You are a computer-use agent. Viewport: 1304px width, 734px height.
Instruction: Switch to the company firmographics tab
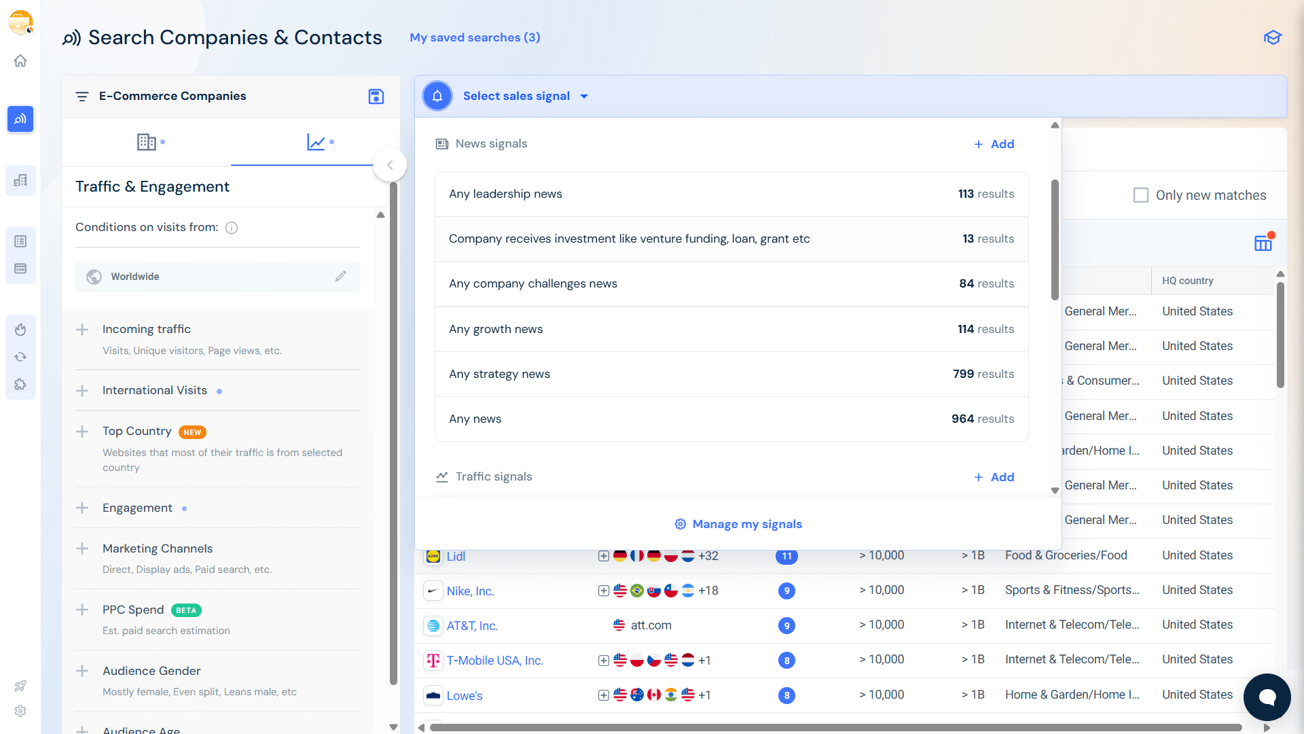click(147, 142)
